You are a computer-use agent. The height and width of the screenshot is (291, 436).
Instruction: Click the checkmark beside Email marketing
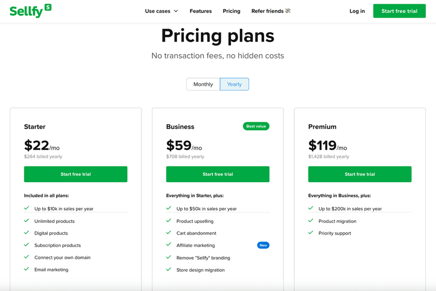click(x=27, y=270)
